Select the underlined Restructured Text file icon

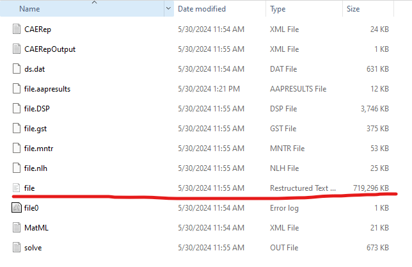coord(17,188)
